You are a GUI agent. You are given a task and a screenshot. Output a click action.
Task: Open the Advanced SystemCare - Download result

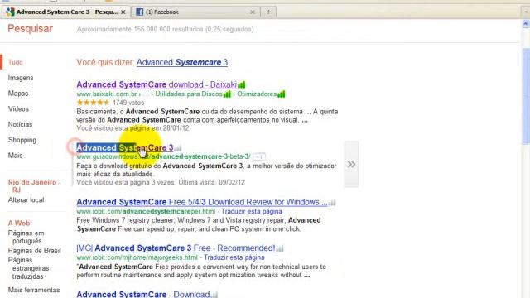[143, 295]
